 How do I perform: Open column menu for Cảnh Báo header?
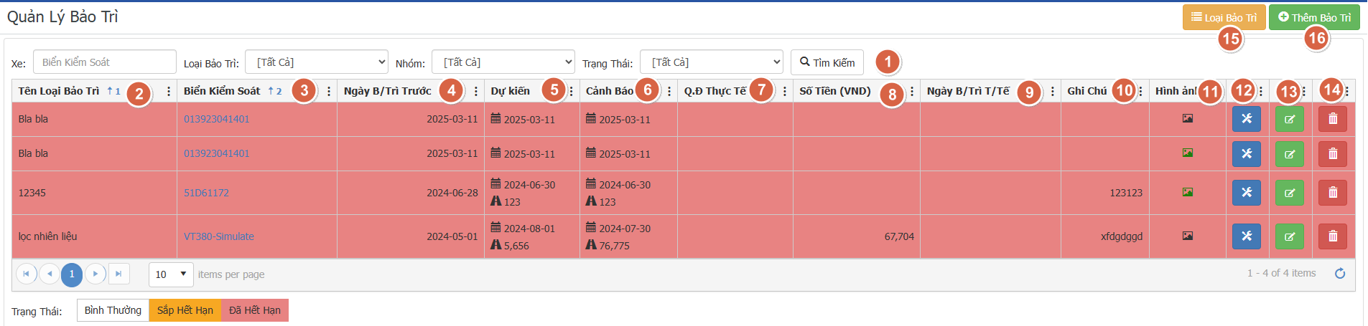[669, 92]
